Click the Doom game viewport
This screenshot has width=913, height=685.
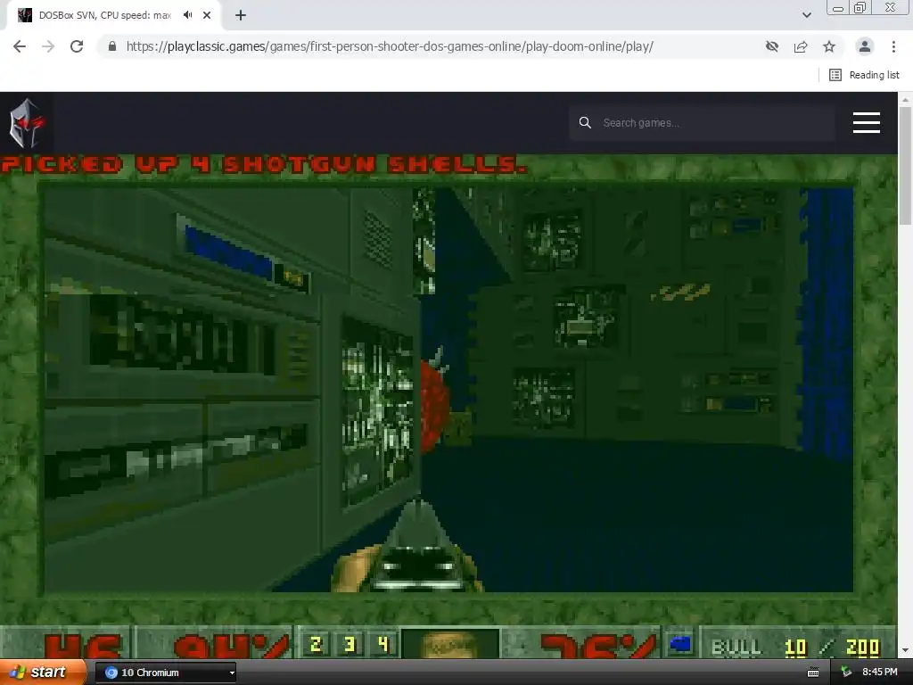pos(448,389)
